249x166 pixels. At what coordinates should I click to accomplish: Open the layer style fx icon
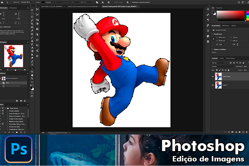coord(229,132)
